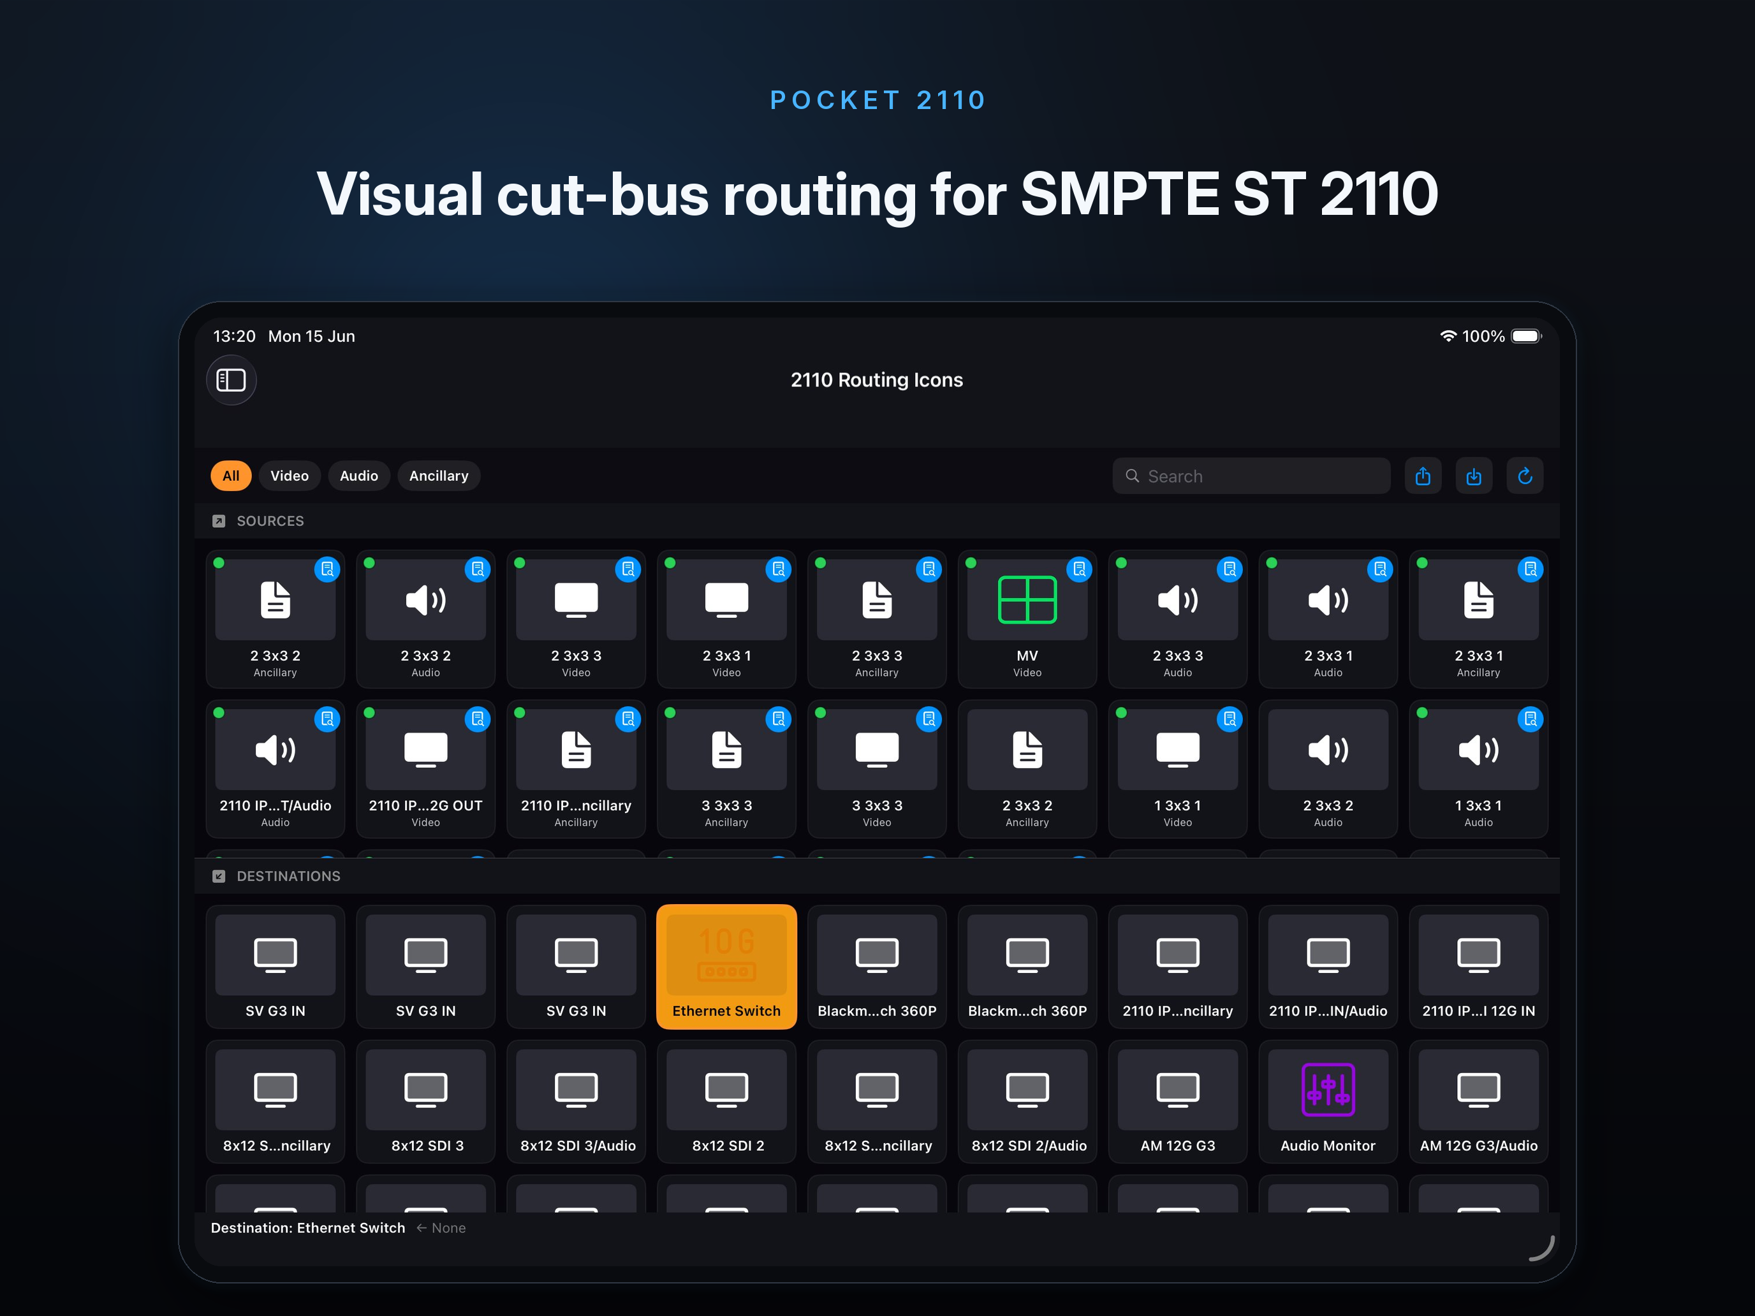The width and height of the screenshot is (1755, 1316).
Task: Select source 3 3x3 3 Ancillary
Action: tap(726, 769)
